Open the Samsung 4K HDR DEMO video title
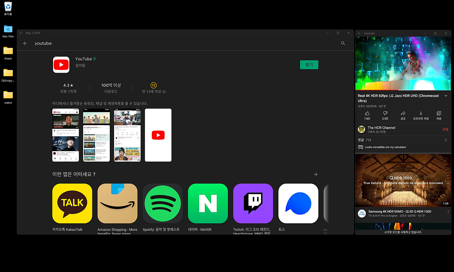Screen dimensions: 454x272 tap(400, 211)
